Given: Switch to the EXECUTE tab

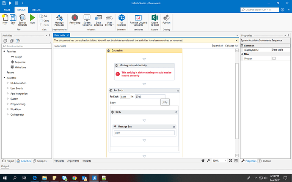Looking at the screenshot, I should coord(36,10).
